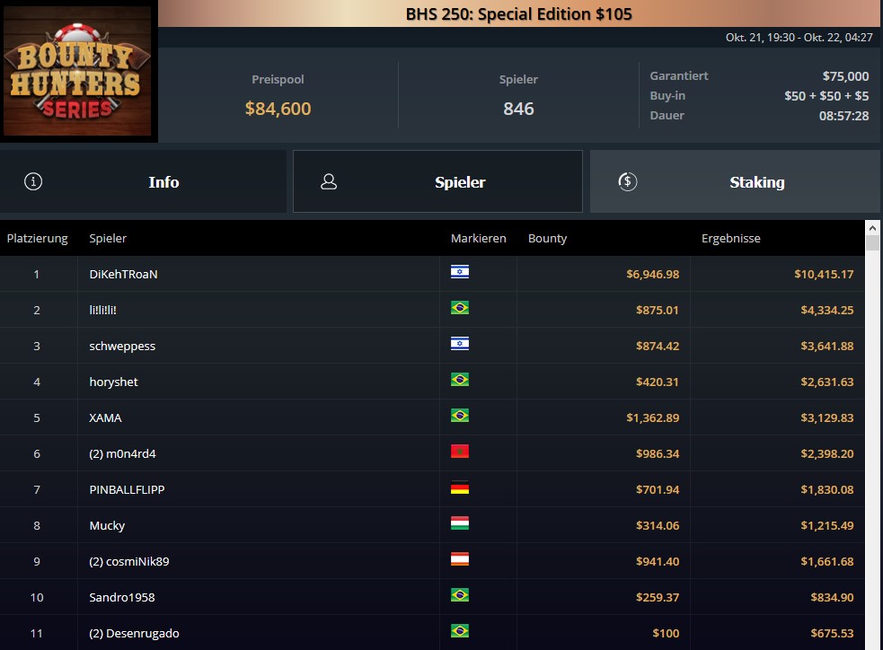Open the Info tab
This screenshot has height=650, width=883.
(x=143, y=181)
